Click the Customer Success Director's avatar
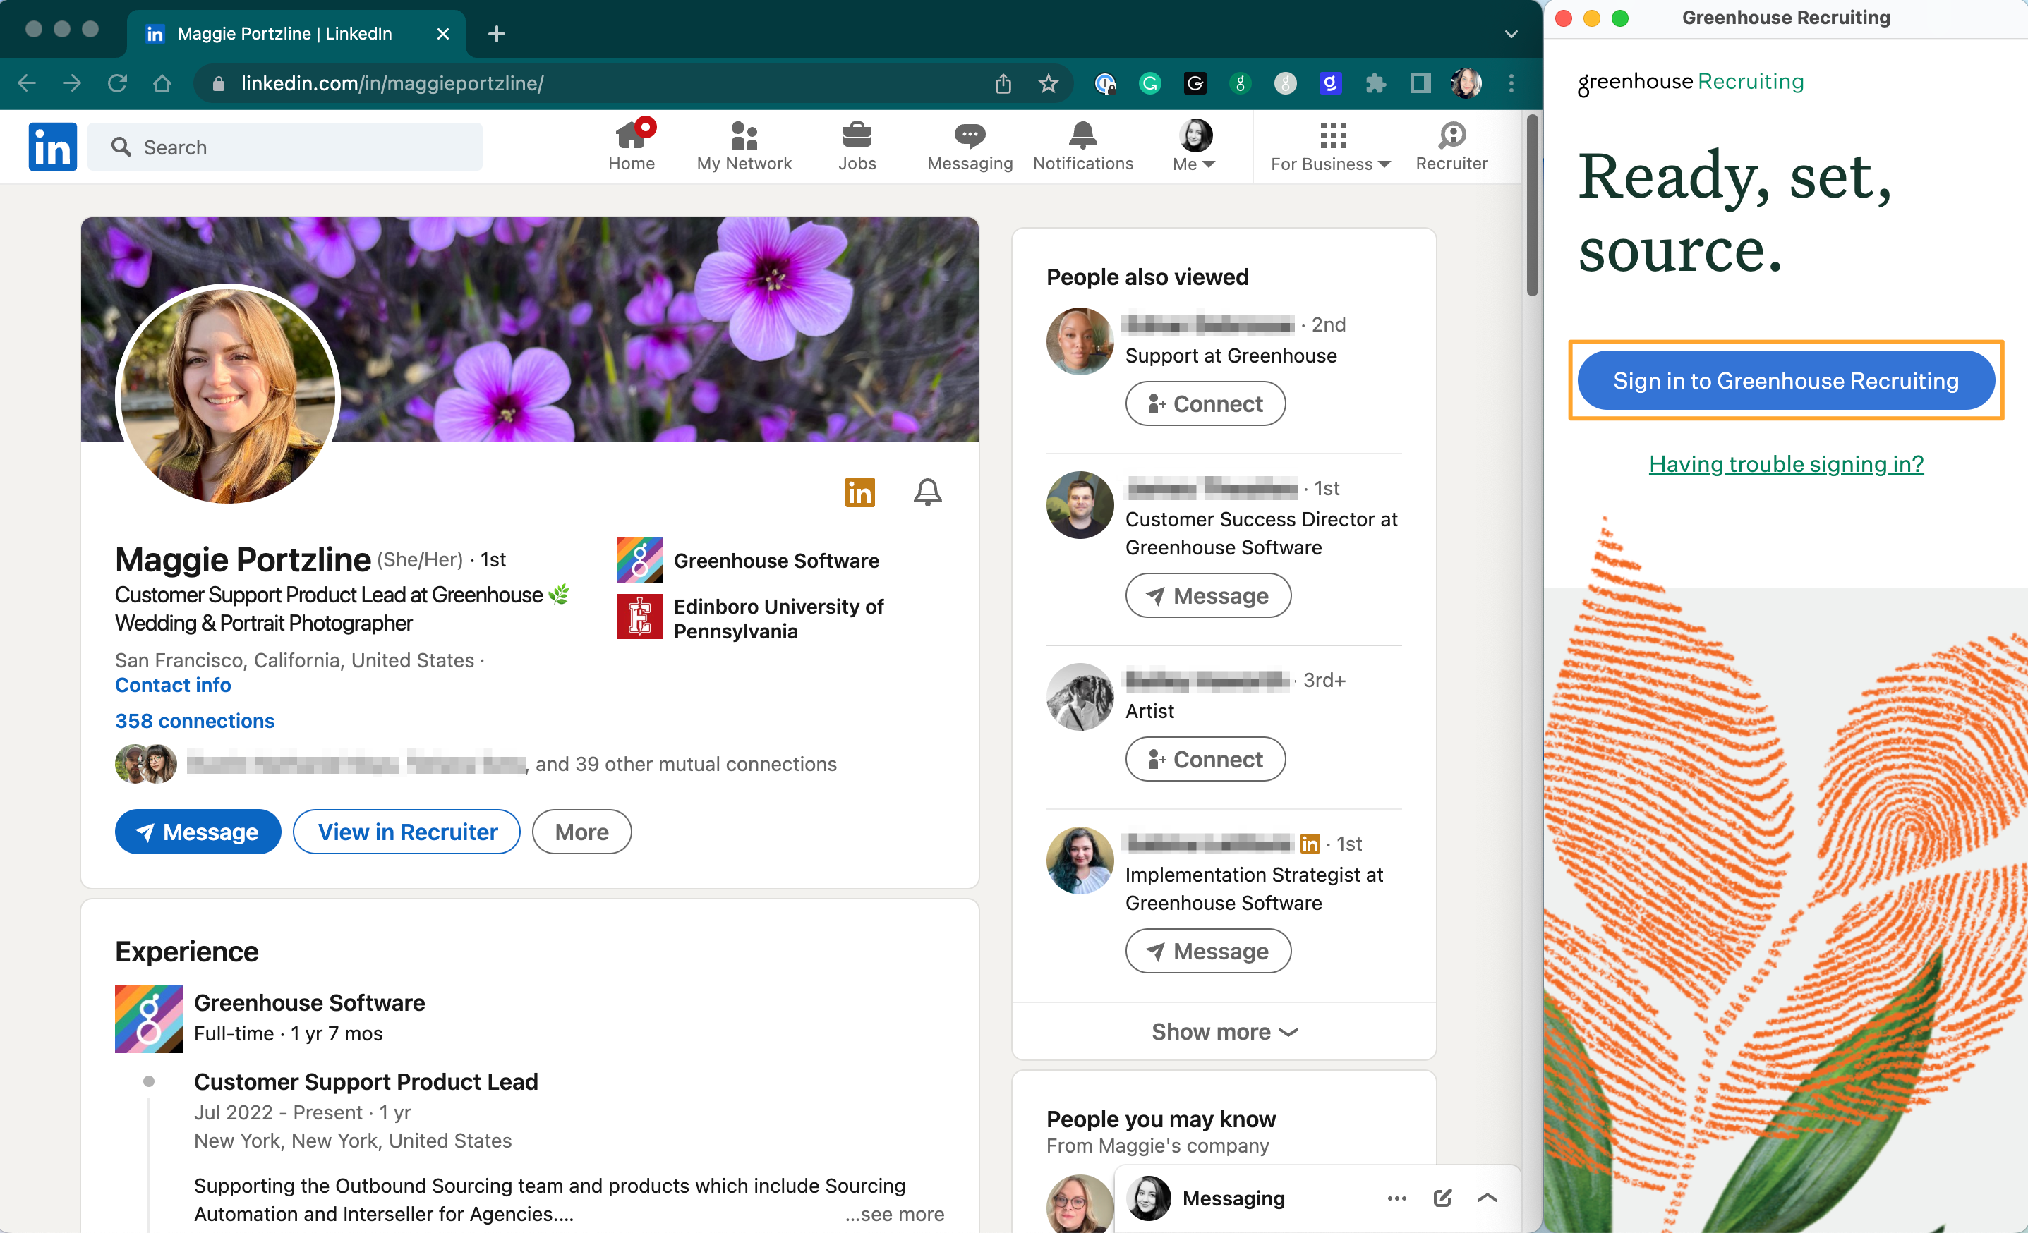 (x=1080, y=504)
